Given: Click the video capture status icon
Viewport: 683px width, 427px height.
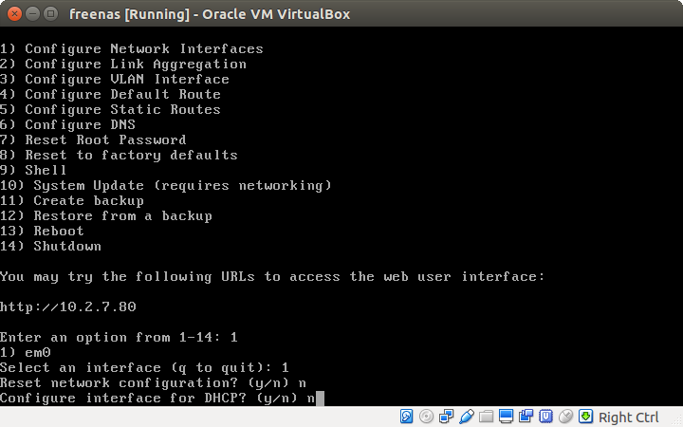Looking at the screenshot, I should (526, 417).
